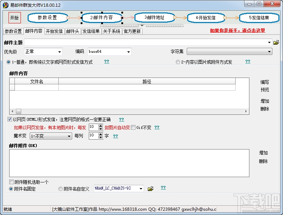
Task: Select the 附件名自定义 radio button
Action: click(60, 189)
